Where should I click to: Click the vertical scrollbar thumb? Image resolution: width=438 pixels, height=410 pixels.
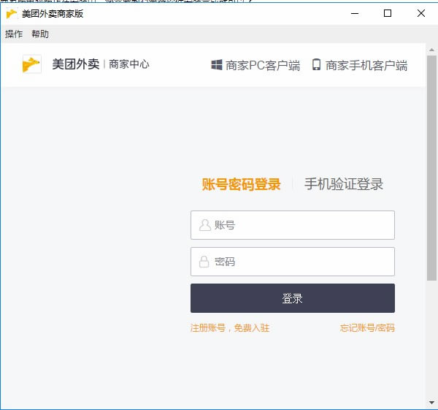pyautogui.click(x=431, y=168)
